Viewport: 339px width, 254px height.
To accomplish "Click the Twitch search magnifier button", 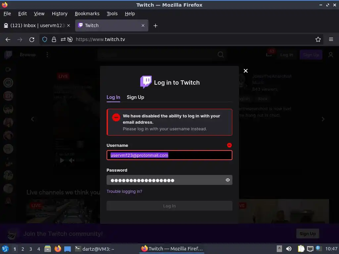I will (221, 55).
